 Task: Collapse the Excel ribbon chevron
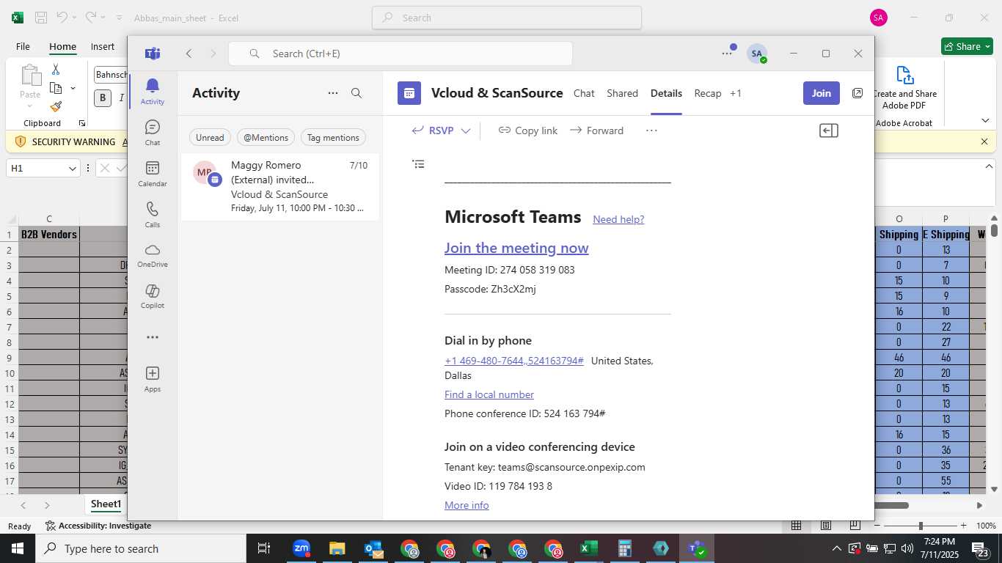985,120
